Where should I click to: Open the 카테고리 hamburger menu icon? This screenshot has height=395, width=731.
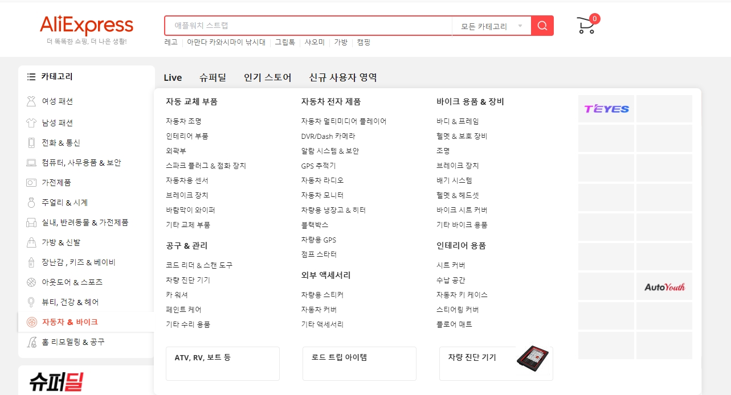[x=31, y=76]
